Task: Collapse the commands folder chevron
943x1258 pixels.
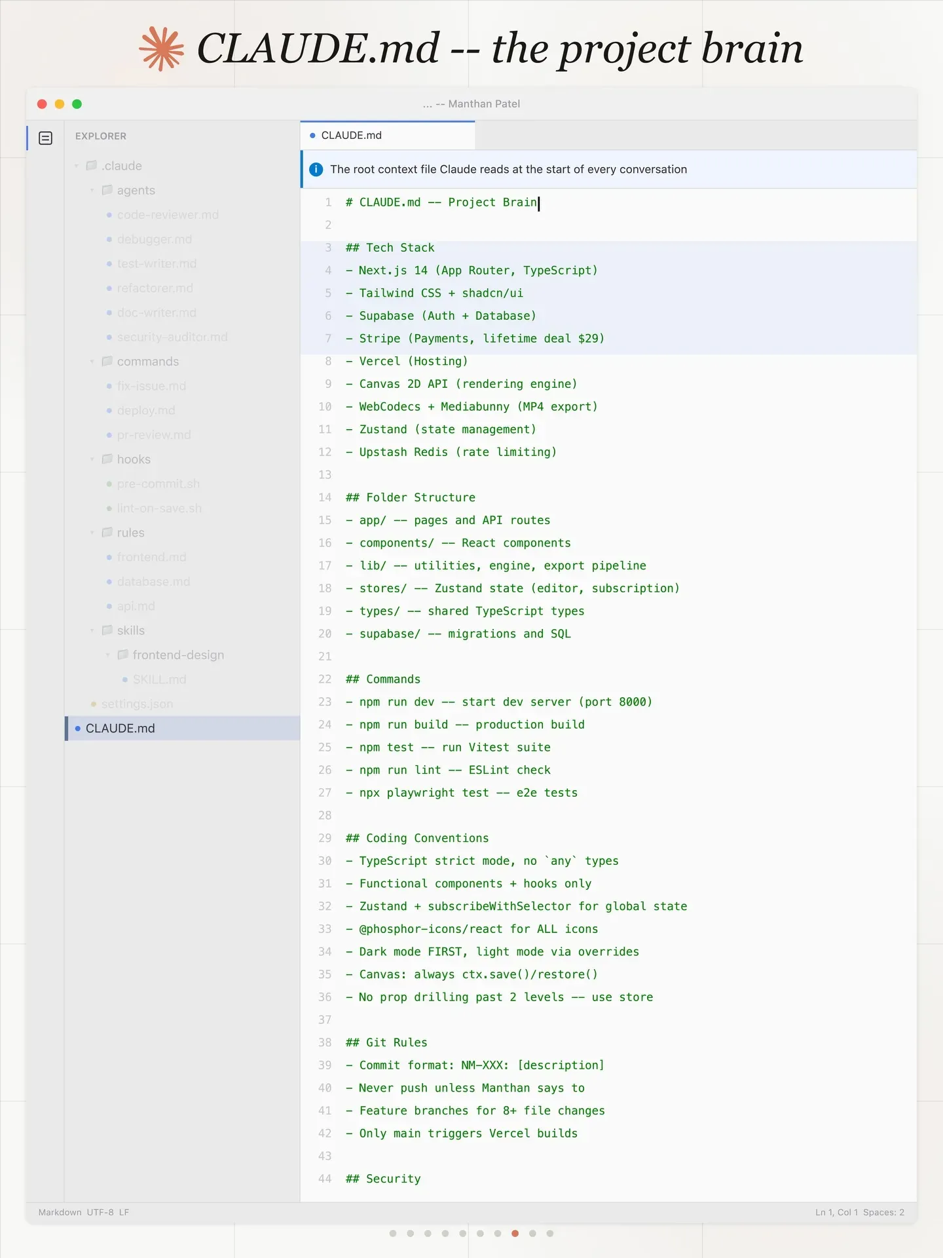Action: [x=92, y=361]
